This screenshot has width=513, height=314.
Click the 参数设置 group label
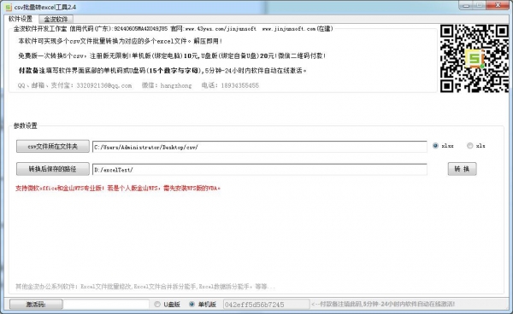[25, 125]
